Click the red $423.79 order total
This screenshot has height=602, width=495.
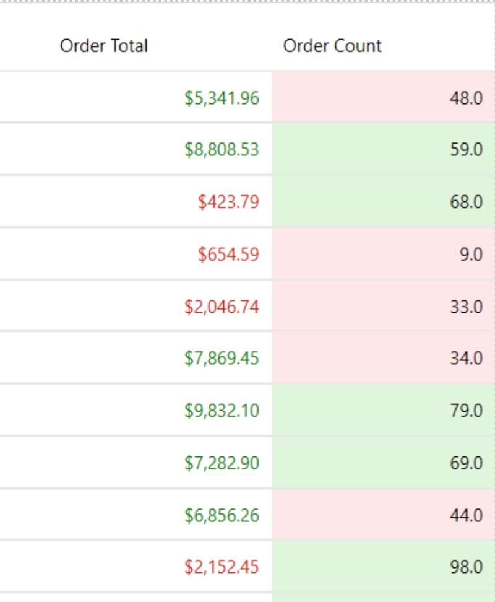click(x=228, y=202)
